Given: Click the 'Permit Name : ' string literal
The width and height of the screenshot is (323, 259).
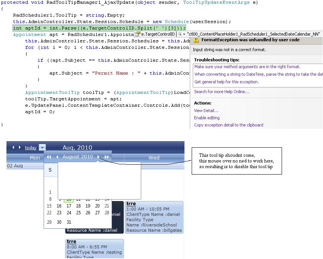Looking at the screenshot, I should (116, 73).
